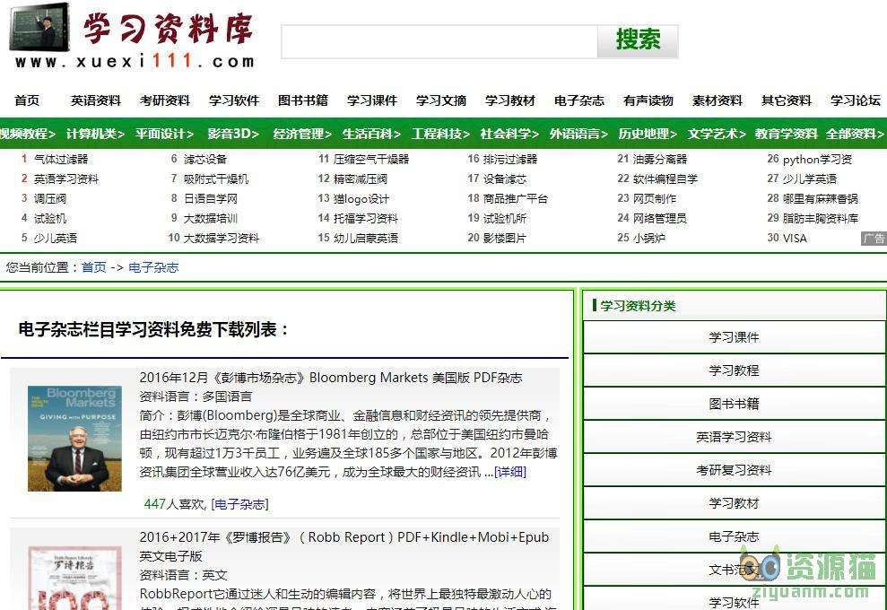Open the 罗博报告 Robb Report title
This screenshot has height=610, width=887.
point(343,546)
